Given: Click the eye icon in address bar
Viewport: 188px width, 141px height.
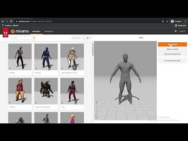Looking at the screenshot, I should 163,21.
